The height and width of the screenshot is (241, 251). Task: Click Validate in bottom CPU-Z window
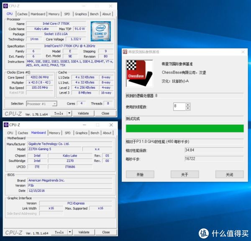tap(84, 232)
